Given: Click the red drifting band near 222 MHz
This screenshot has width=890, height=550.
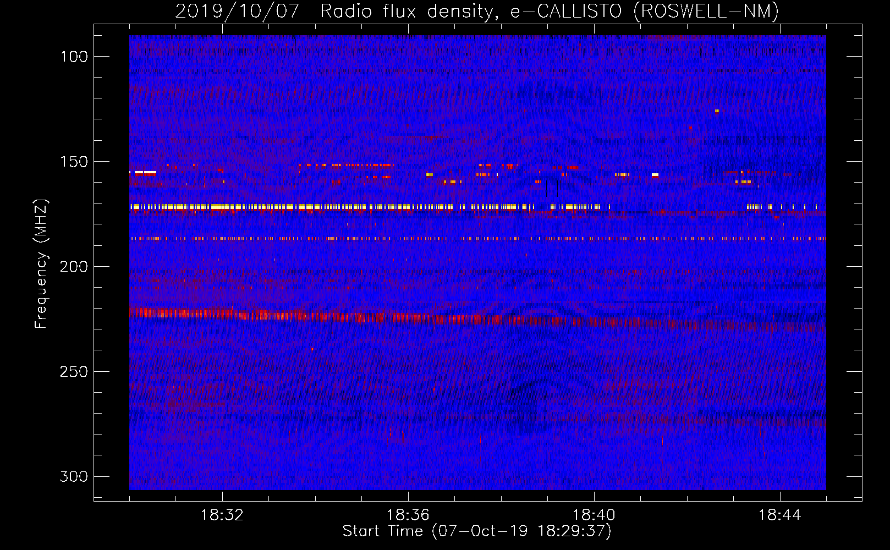Looking at the screenshot, I should tap(477, 320).
